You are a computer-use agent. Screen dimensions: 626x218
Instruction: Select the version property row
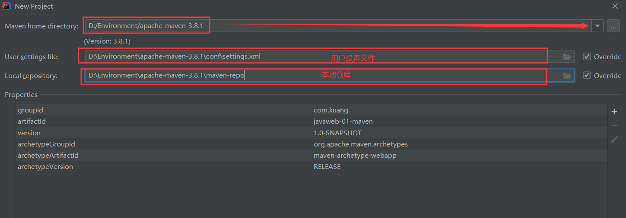[311, 133]
